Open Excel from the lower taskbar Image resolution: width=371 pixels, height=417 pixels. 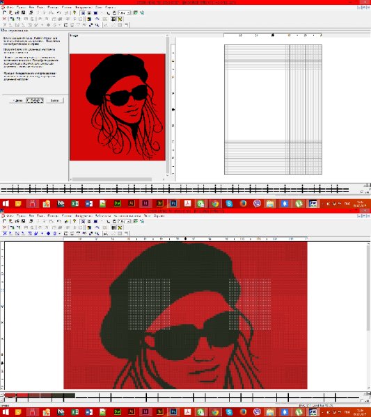point(75,412)
